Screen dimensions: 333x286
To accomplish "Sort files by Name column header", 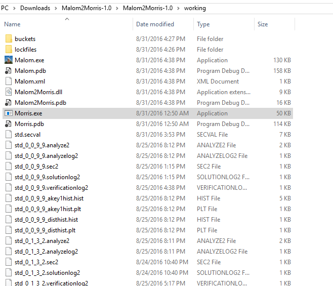I will point(12,24).
